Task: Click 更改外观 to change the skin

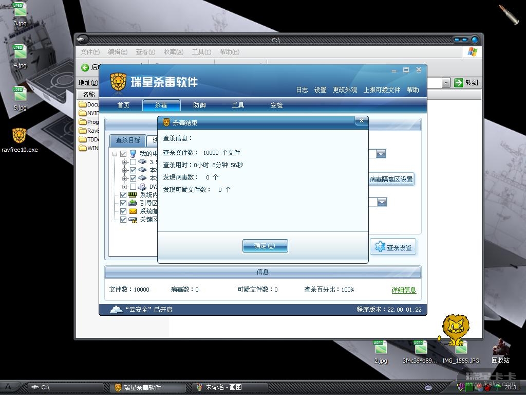Action: point(345,89)
